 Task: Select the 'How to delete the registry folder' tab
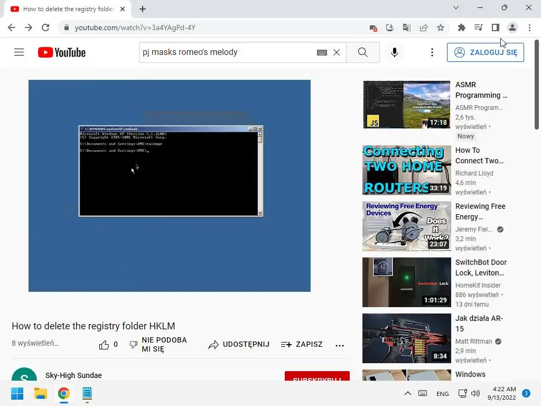coord(68,9)
